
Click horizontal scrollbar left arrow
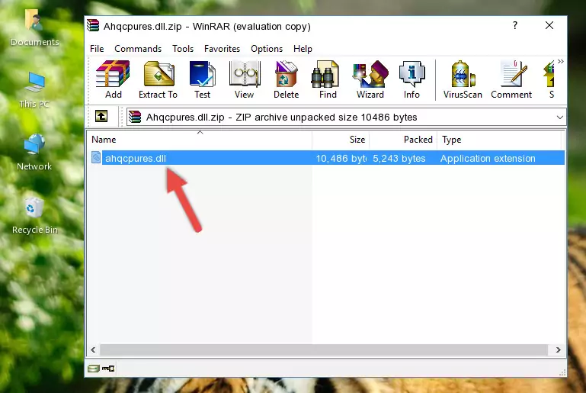[x=94, y=350]
